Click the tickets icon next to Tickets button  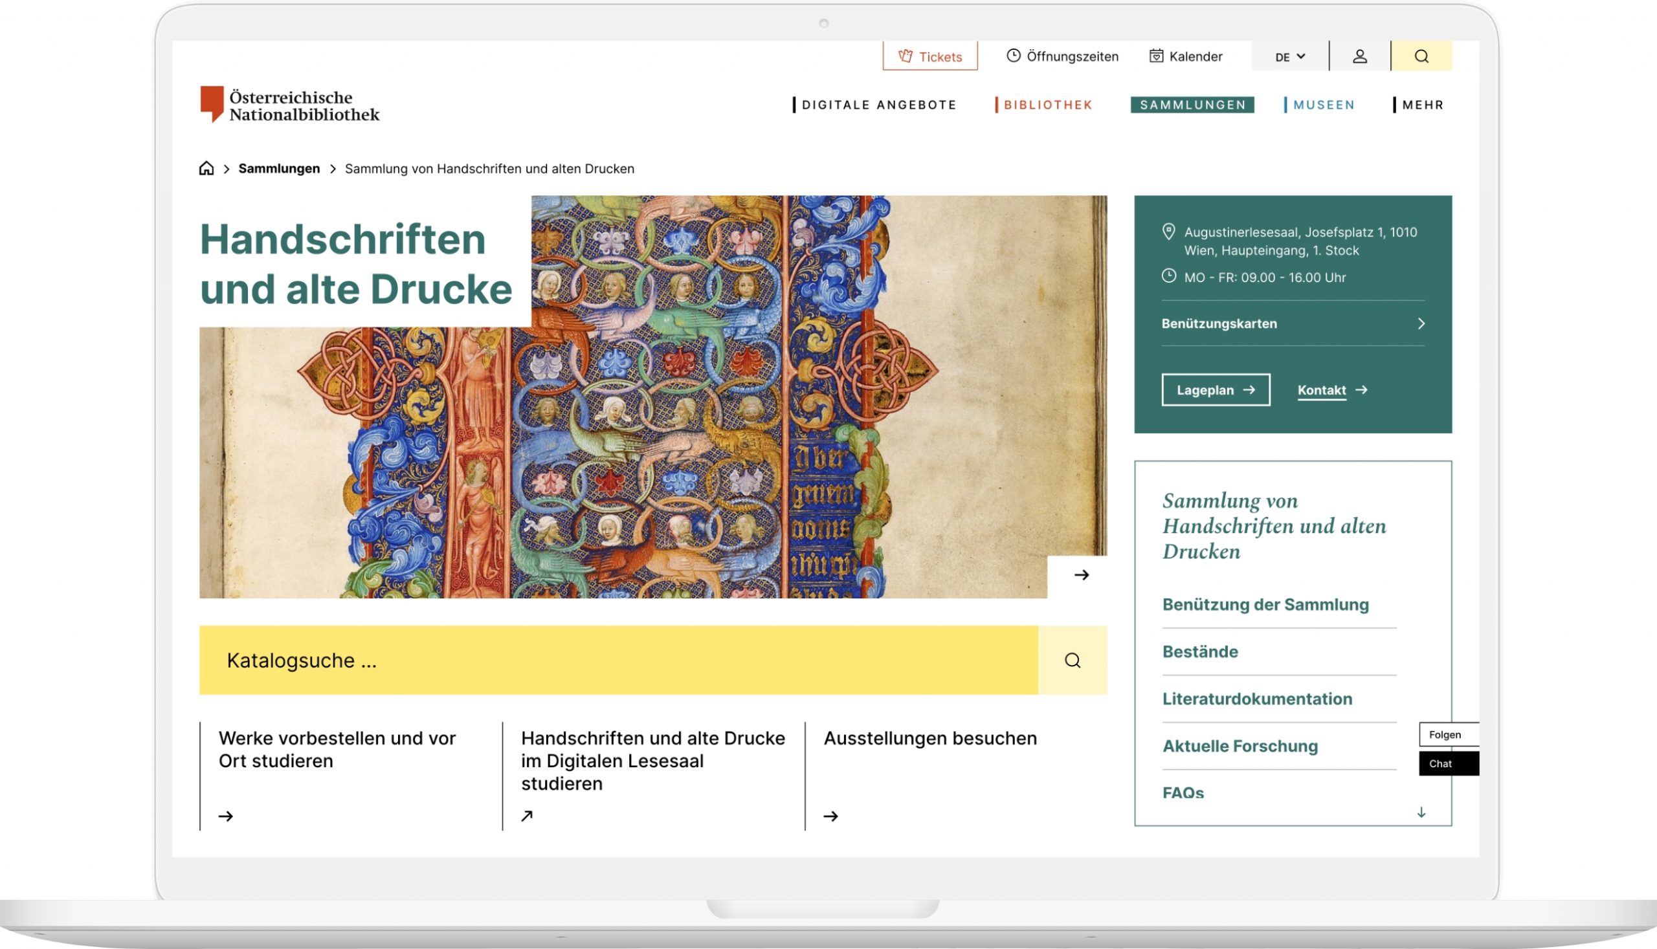coord(906,54)
